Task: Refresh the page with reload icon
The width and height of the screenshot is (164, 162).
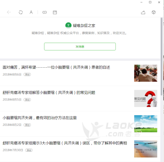Action: (x=20, y=12)
